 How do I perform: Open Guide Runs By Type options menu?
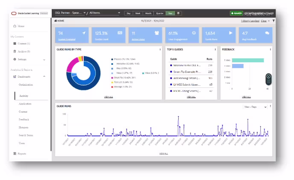[160, 49]
